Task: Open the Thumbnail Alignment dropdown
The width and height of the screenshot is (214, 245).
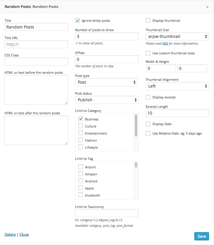Action: pos(177,86)
